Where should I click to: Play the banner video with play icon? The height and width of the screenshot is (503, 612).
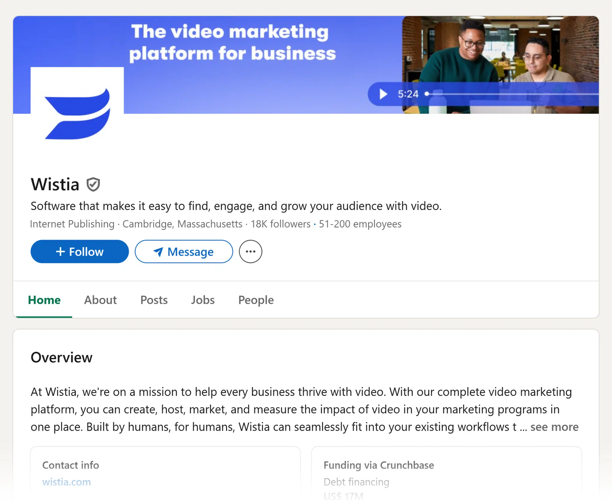(x=383, y=94)
